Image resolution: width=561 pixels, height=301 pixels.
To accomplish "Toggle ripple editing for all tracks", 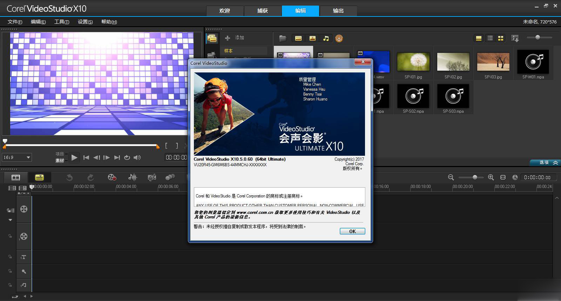I will (11, 210).
